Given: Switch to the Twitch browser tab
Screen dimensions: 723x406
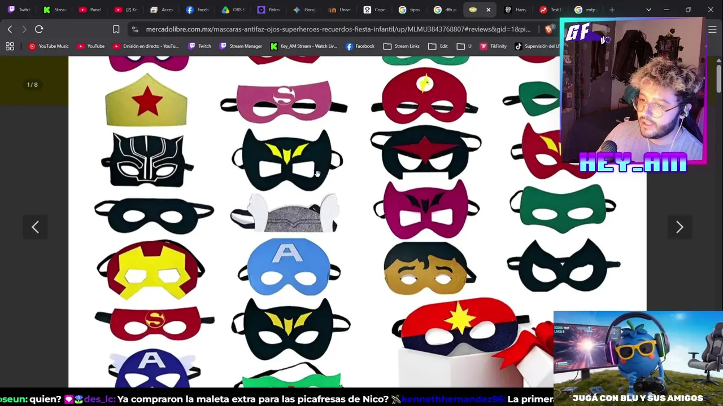Looking at the screenshot, I should pos(20,10).
